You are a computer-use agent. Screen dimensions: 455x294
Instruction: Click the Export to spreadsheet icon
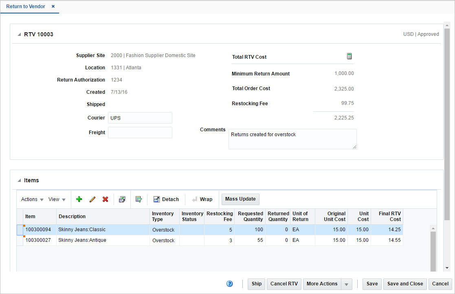pyautogui.click(x=122, y=199)
